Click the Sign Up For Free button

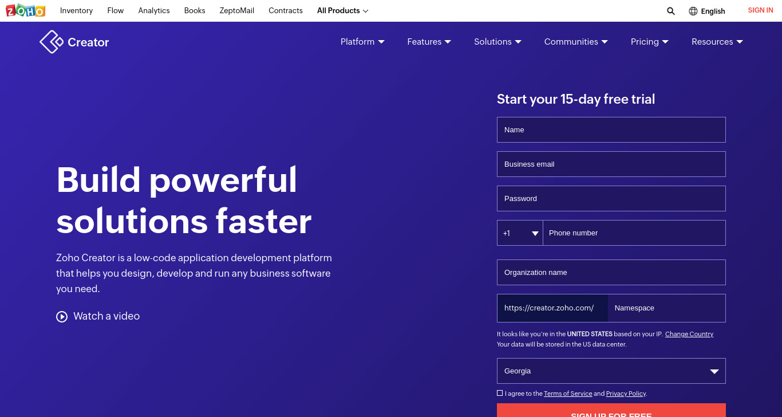coord(611,410)
